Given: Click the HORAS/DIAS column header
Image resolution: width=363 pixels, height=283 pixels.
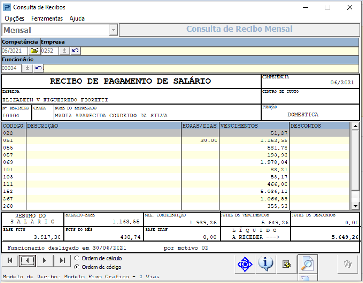Looking at the screenshot, I should pyautogui.click(x=199, y=126).
